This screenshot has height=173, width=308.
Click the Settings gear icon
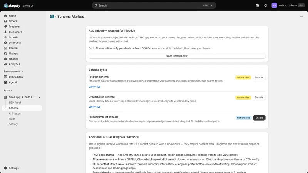point(5,168)
